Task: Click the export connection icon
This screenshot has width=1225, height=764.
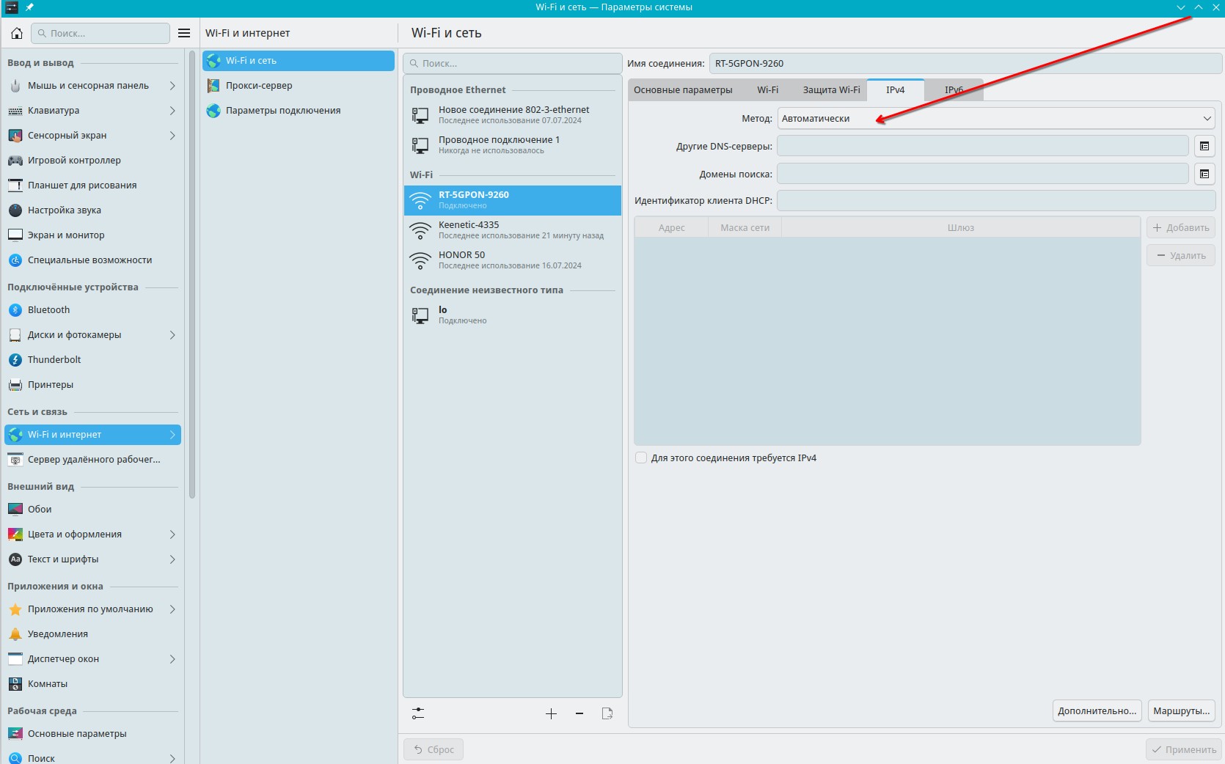Action: (607, 713)
